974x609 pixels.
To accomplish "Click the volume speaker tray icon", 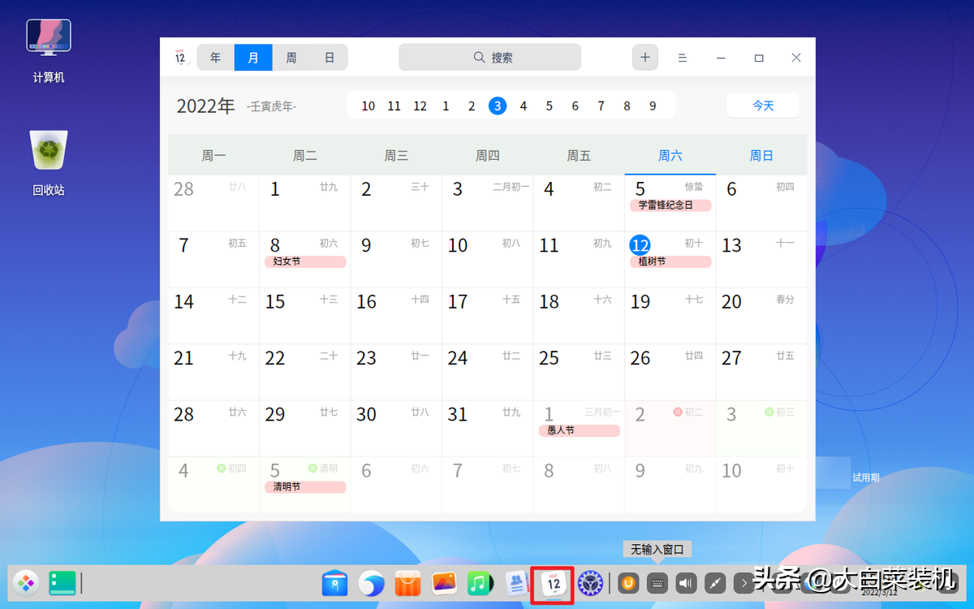I will pyautogui.click(x=687, y=583).
